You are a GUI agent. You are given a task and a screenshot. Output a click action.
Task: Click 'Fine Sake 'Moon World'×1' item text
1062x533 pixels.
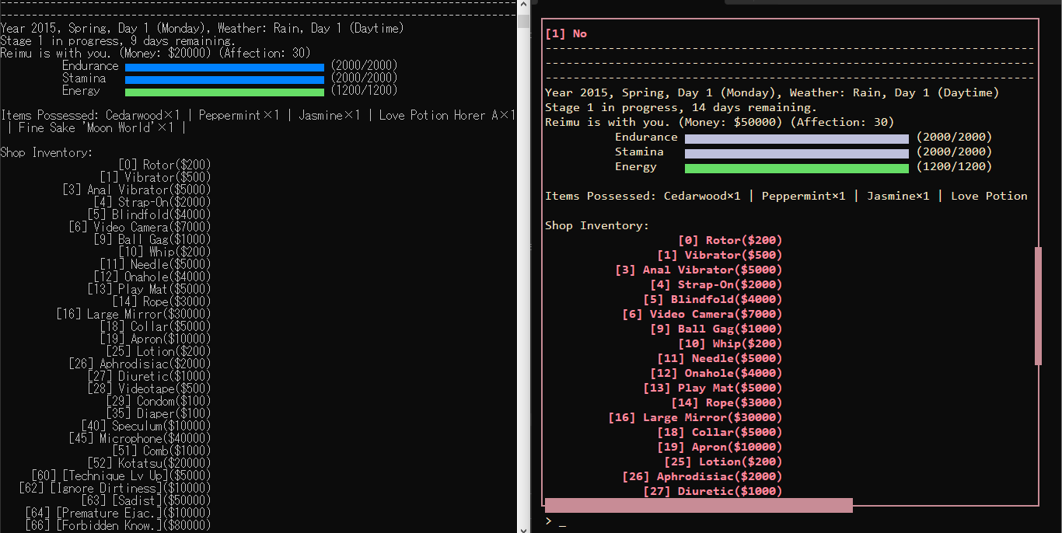click(x=96, y=127)
